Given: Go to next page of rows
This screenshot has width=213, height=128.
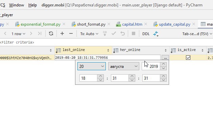Looking at the screenshot, I should tap(31, 33).
